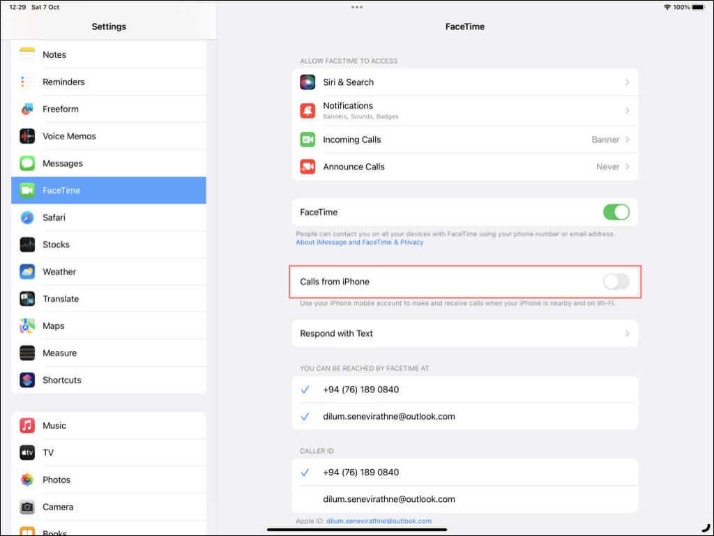Go to Photos settings
The width and height of the screenshot is (714, 536).
coord(109,480)
